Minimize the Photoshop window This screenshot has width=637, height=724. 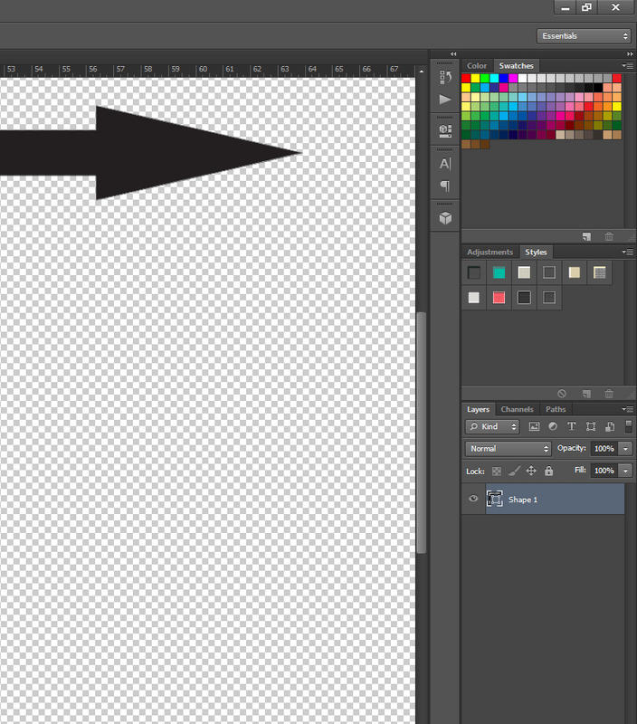pyautogui.click(x=565, y=7)
